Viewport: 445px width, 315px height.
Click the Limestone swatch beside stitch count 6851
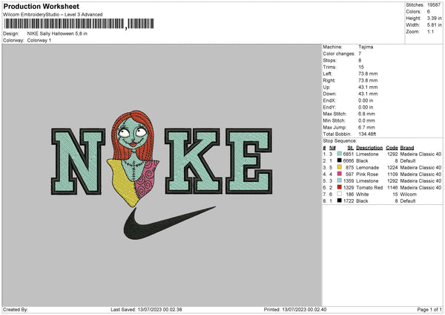(x=339, y=154)
